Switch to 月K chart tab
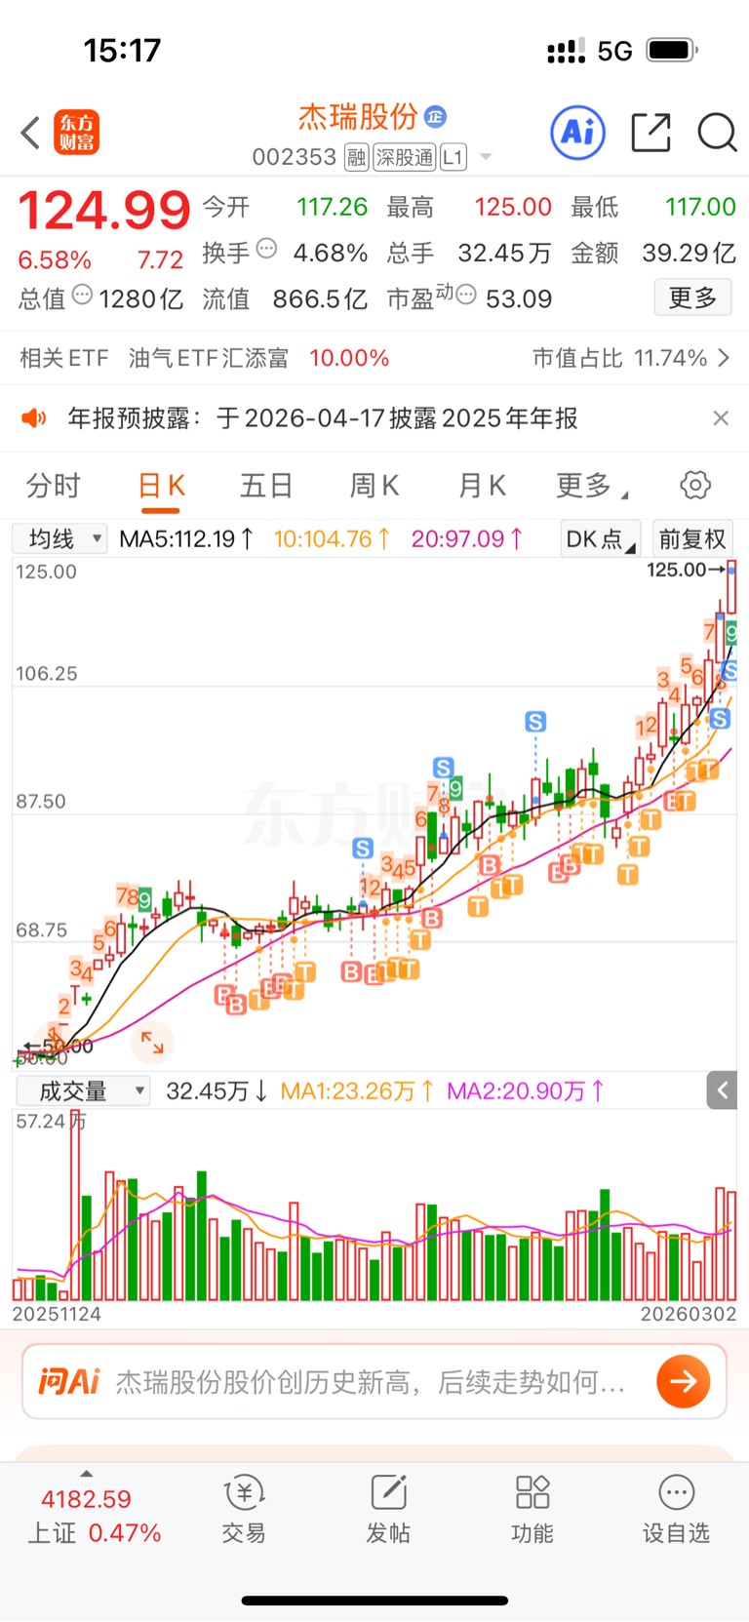 click(483, 485)
